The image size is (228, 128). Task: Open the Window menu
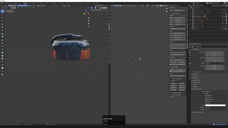15,3
